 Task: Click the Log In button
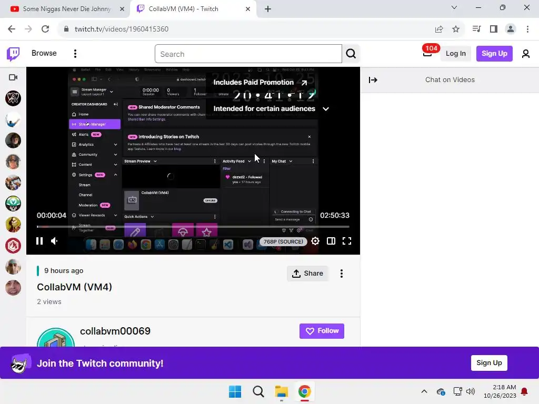point(455,54)
